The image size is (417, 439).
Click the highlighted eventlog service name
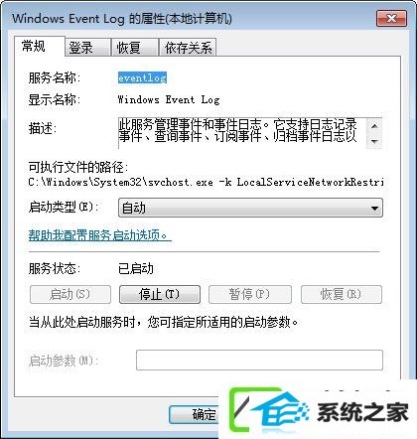(142, 77)
